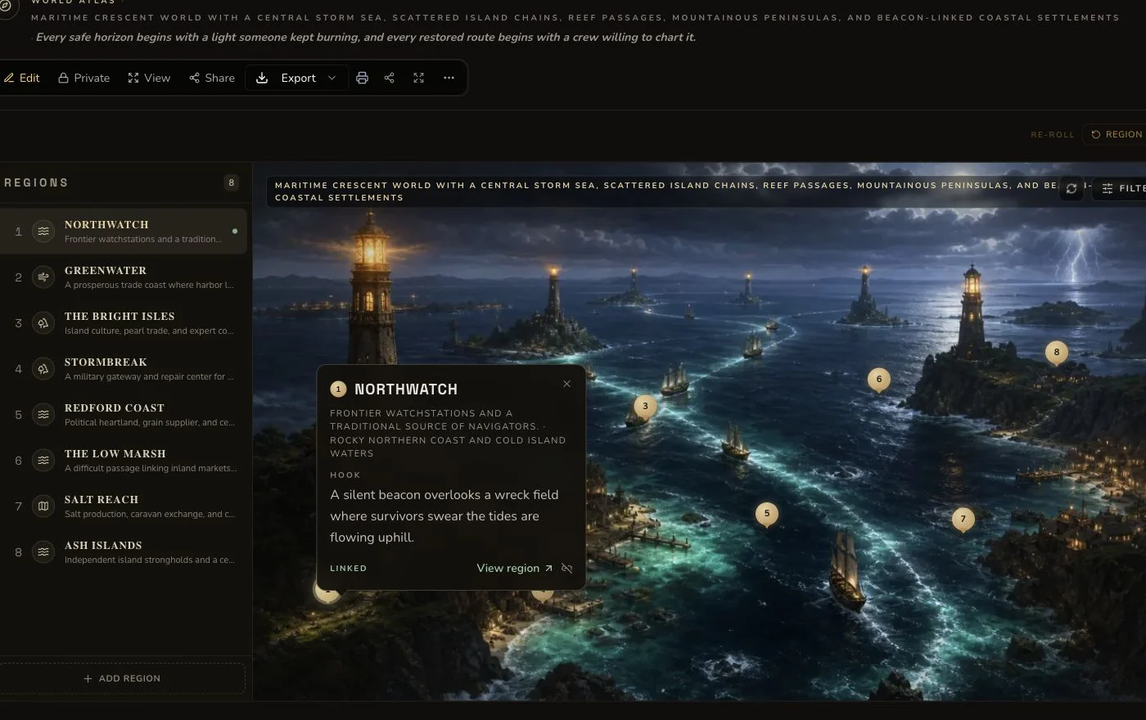Click map marker 7
1146x720 pixels.
point(963,519)
